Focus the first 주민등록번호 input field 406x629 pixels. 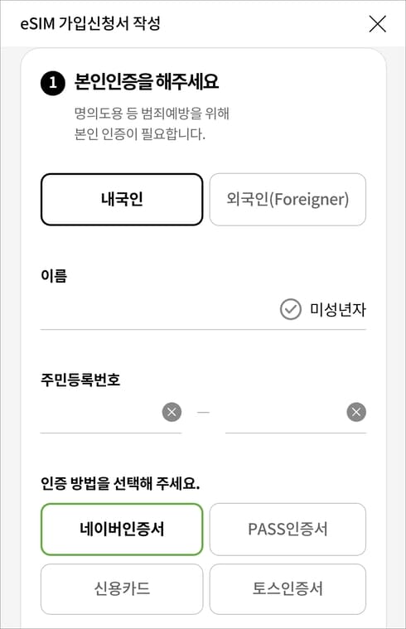click(x=100, y=413)
